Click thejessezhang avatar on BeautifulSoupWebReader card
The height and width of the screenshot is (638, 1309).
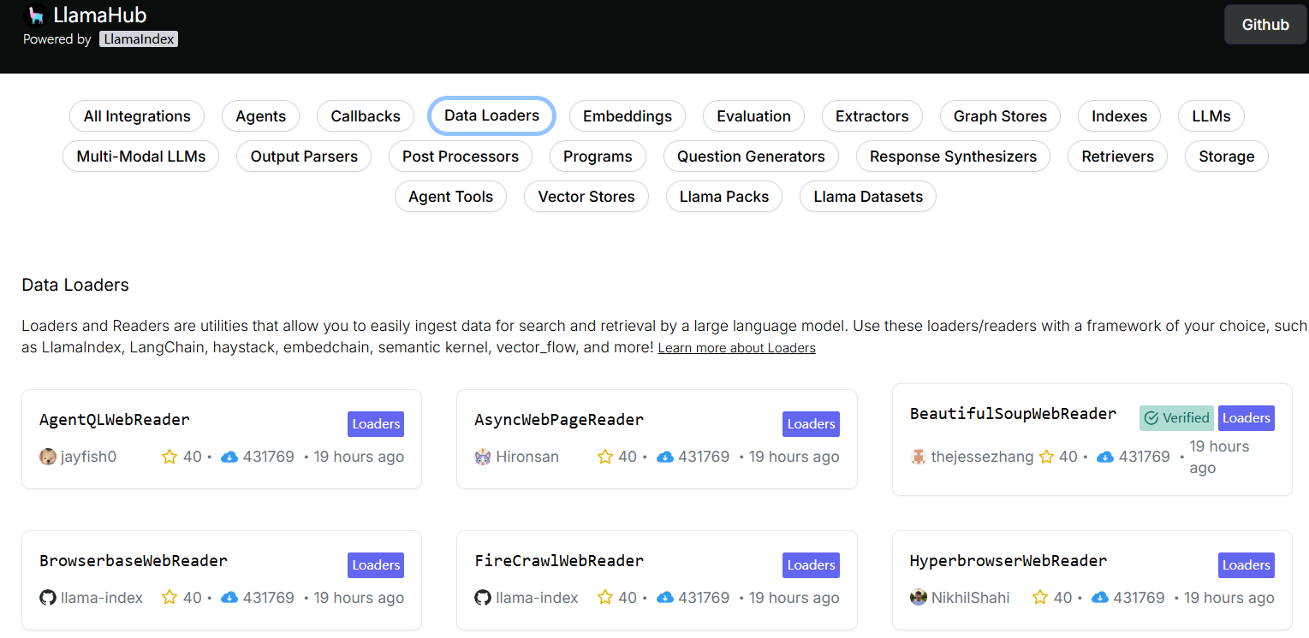click(919, 457)
